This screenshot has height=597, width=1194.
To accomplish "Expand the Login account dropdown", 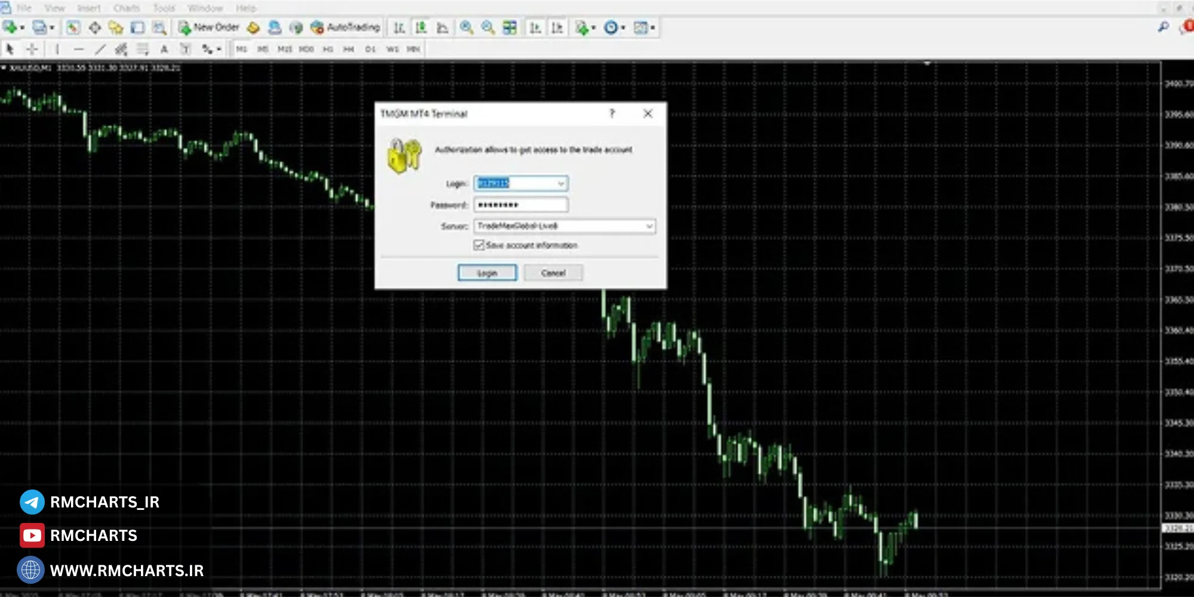I will click(561, 183).
